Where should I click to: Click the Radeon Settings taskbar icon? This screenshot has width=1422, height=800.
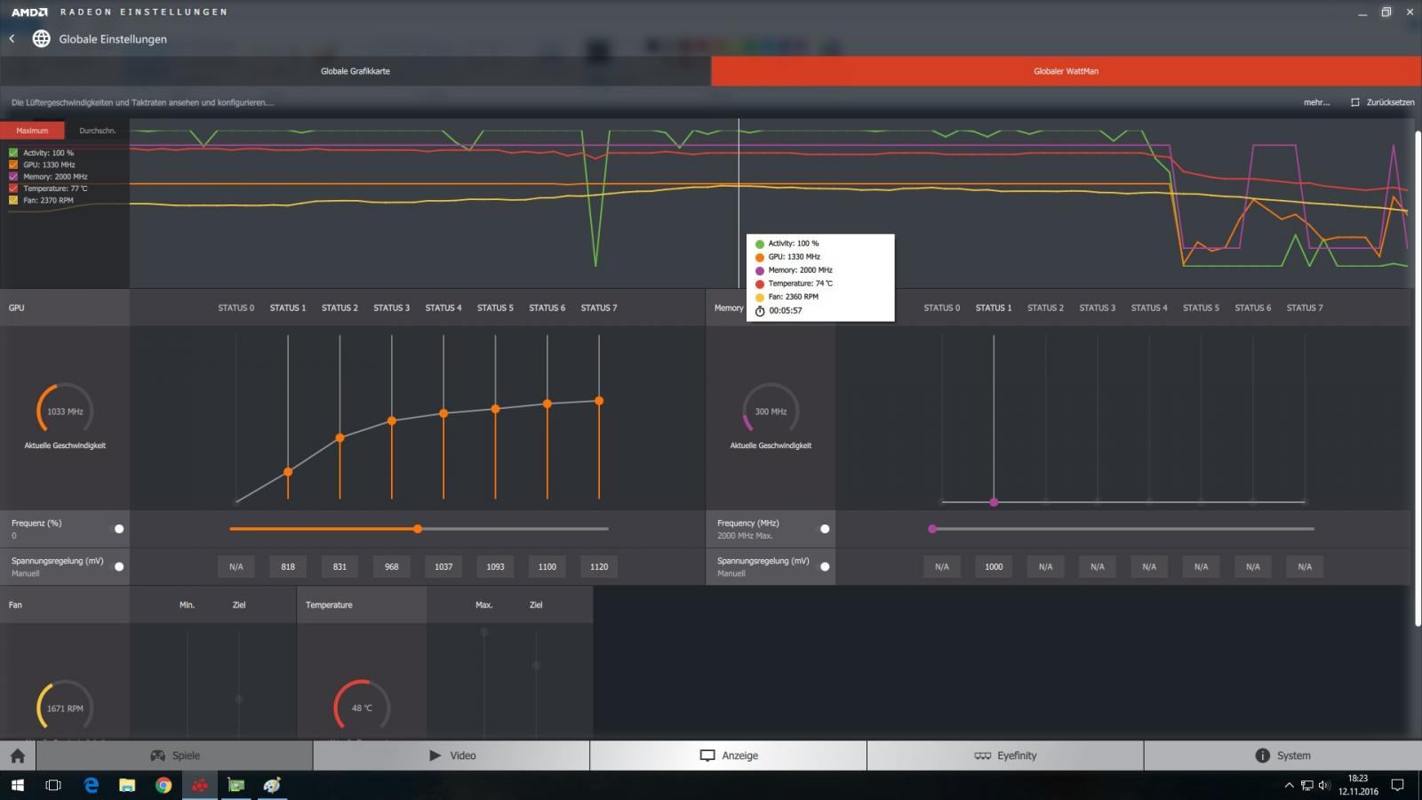click(x=200, y=785)
